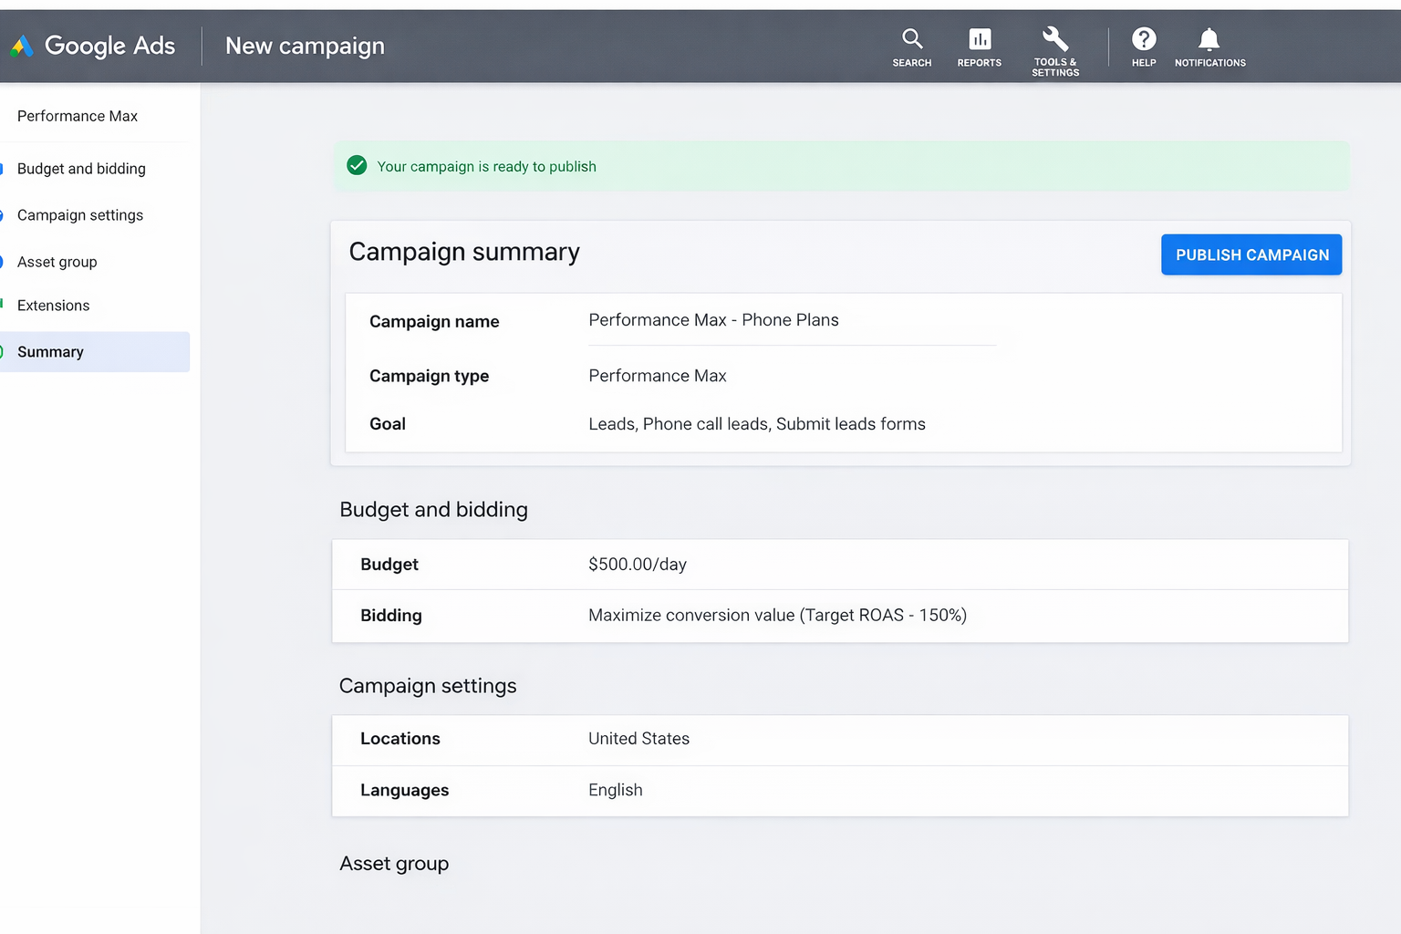This screenshot has height=934, width=1401.
Task: Select the Locations United States row
Action: [x=839, y=739]
